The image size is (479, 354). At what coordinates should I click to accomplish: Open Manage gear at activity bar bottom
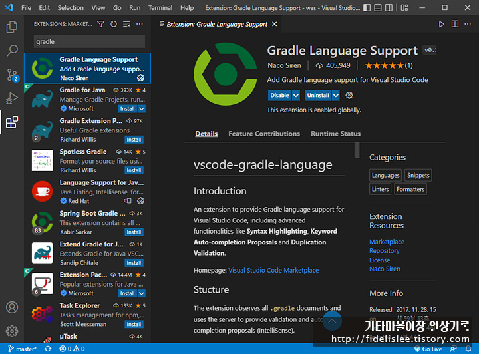coord(12,331)
